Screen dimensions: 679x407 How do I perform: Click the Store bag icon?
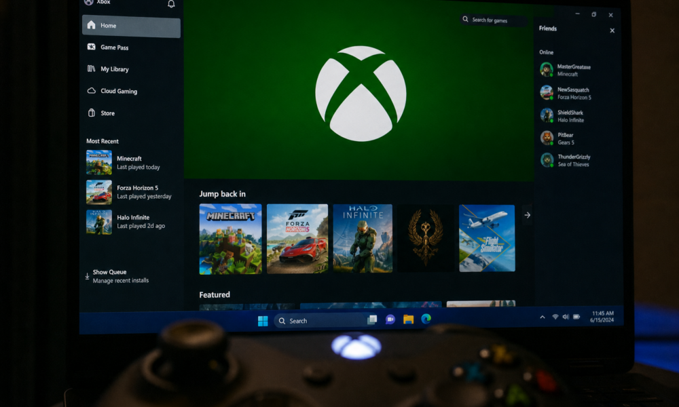pyautogui.click(x=92, y=113)
